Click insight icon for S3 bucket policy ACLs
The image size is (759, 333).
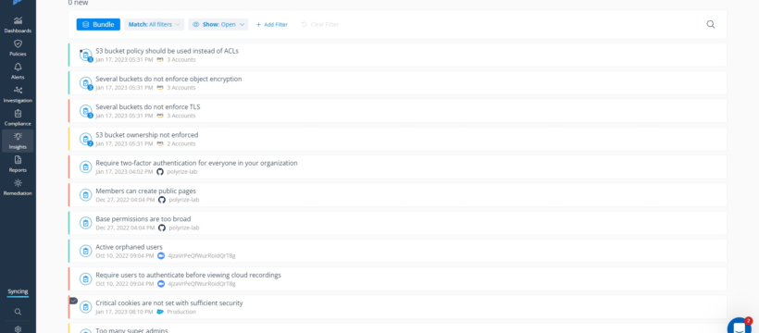[86, 55]
